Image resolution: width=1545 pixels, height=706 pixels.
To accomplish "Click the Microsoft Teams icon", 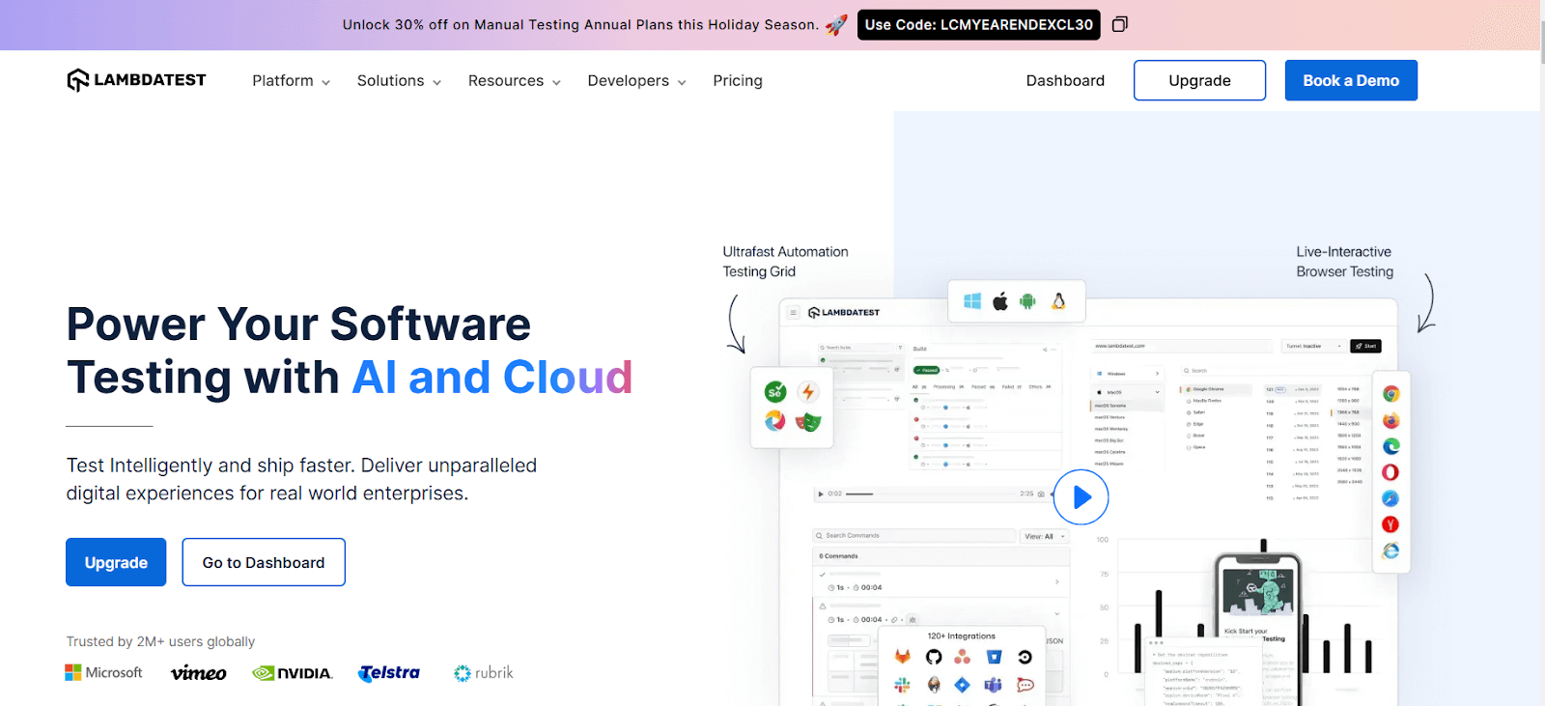I will coord(994,685).
